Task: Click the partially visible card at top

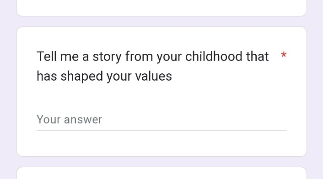Action: [161, 8]
